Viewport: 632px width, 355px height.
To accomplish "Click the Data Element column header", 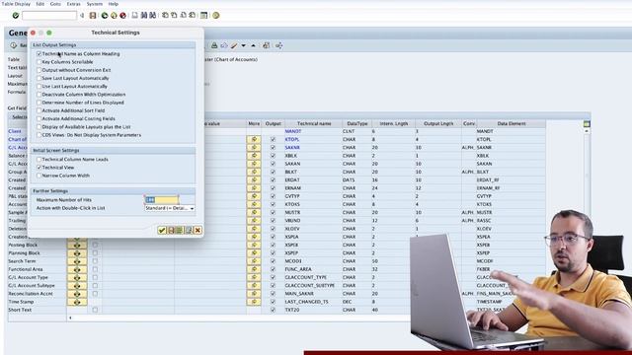I will [512, 123].
